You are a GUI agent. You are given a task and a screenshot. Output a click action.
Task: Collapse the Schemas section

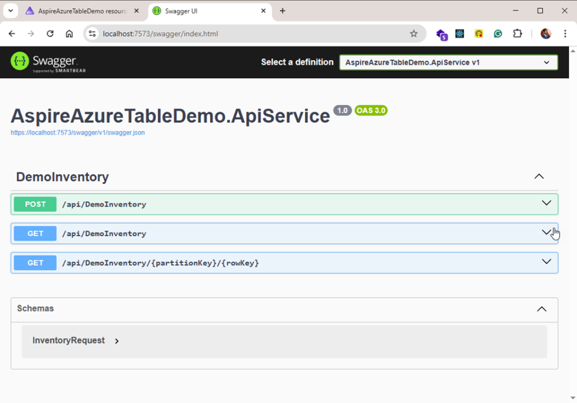coord(542,309)
